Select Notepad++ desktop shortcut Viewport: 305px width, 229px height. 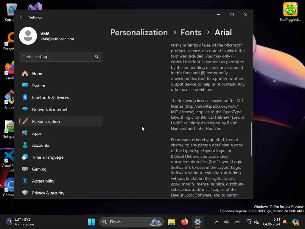[9, 129]
